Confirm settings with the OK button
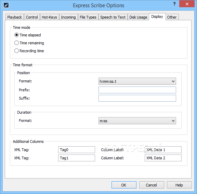 (124, 185)
